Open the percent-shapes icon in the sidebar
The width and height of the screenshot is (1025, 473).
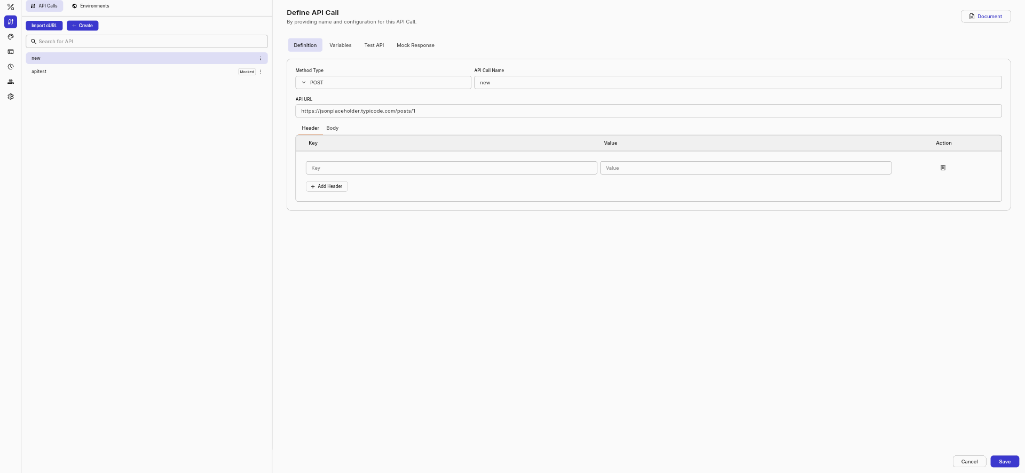(x=11, y=7)
